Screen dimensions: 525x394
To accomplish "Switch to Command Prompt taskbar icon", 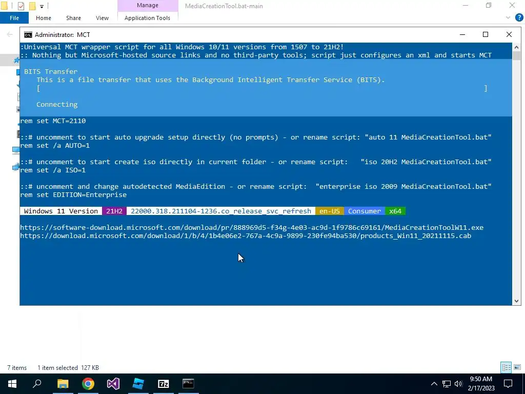I will point(188,384).
